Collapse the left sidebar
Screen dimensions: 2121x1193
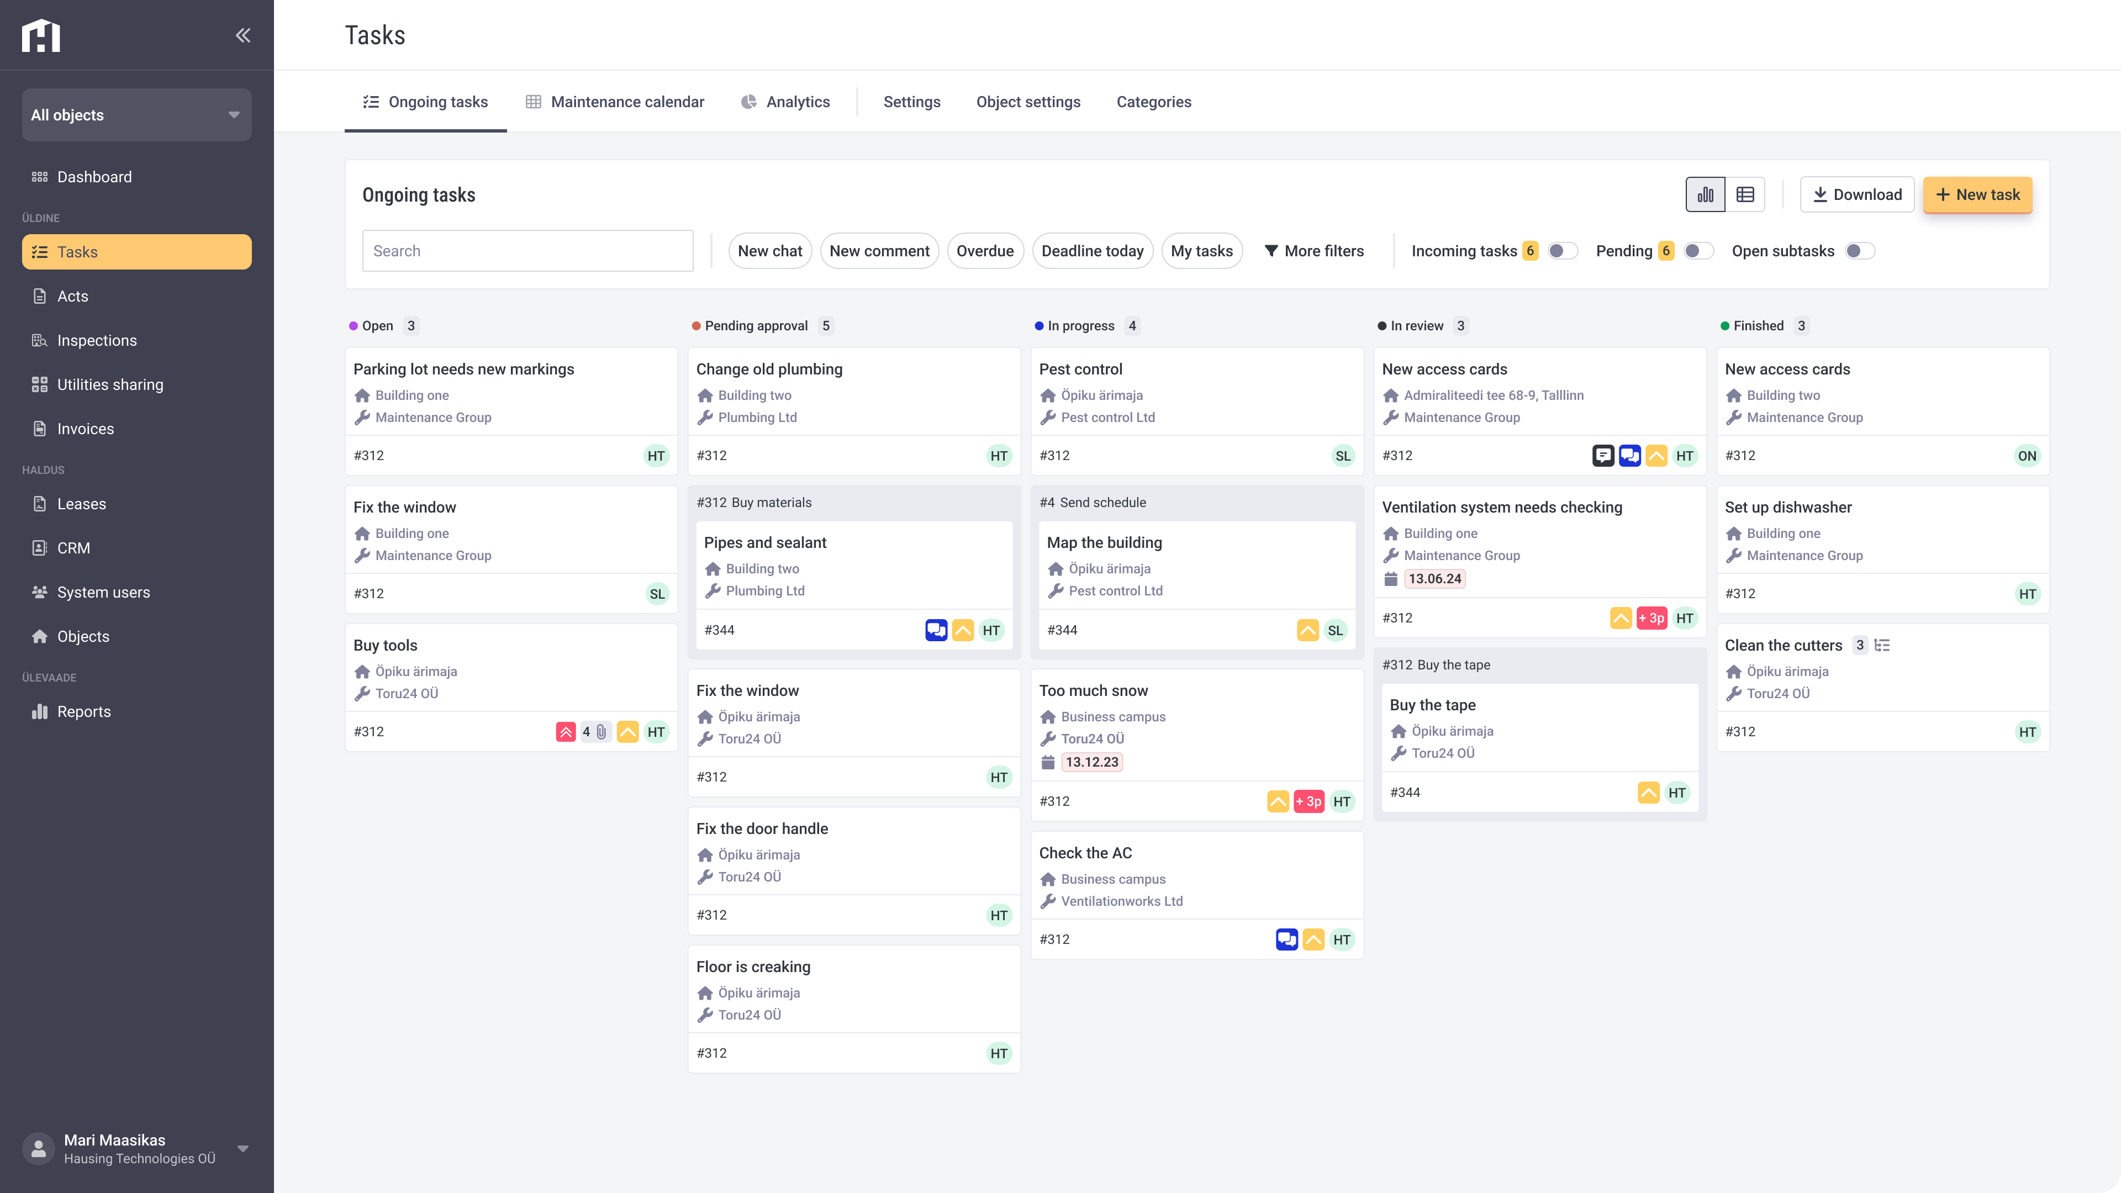(243, 35)
